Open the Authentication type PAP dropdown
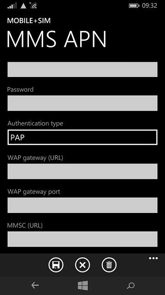The width and height of the screenshot is (165, 295). pos(82,137)
